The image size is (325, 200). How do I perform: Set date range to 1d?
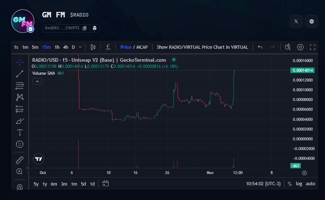pos(92,184)
